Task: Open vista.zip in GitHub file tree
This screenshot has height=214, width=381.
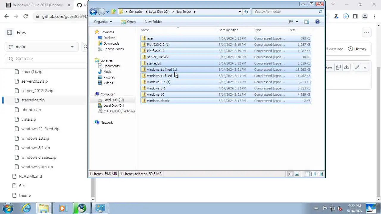Action: (29, 119)
